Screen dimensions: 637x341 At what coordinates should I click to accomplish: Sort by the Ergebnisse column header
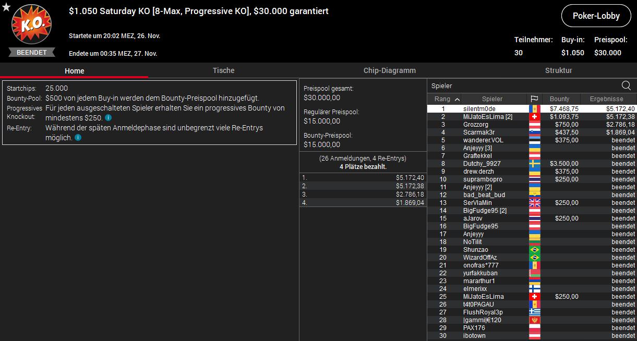pyautogui.click(x=606, y=99)
